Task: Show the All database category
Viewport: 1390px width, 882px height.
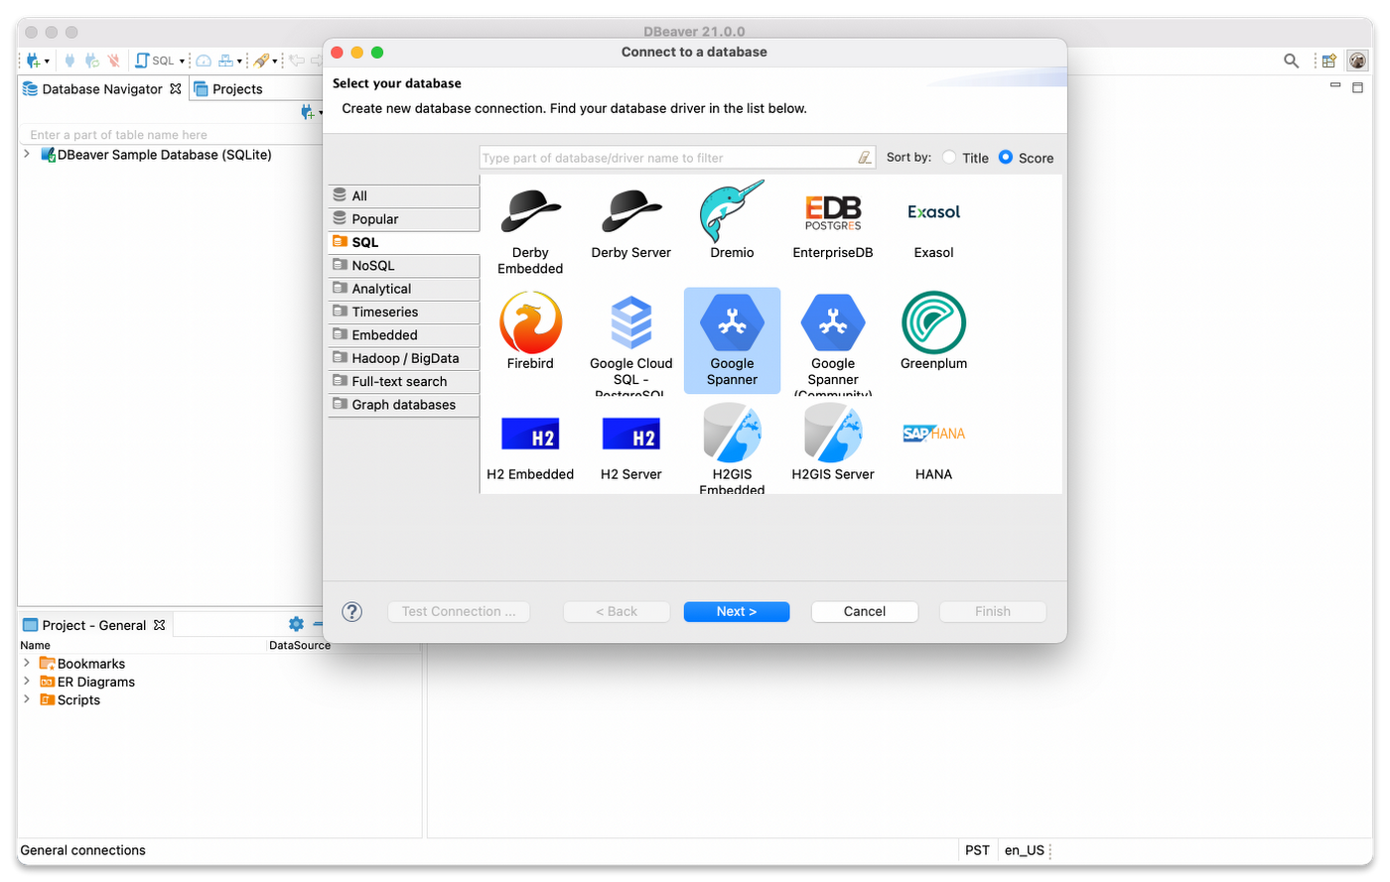Action: [404, 195]
